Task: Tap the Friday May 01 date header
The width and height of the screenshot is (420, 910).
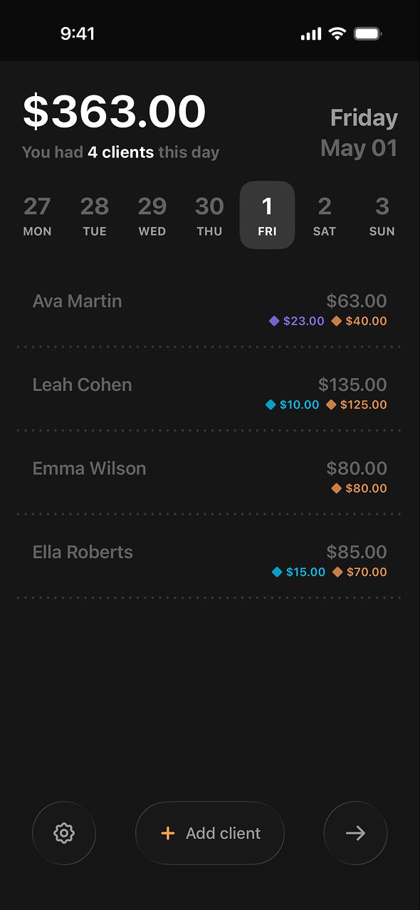Action: [x=359, y=133]
